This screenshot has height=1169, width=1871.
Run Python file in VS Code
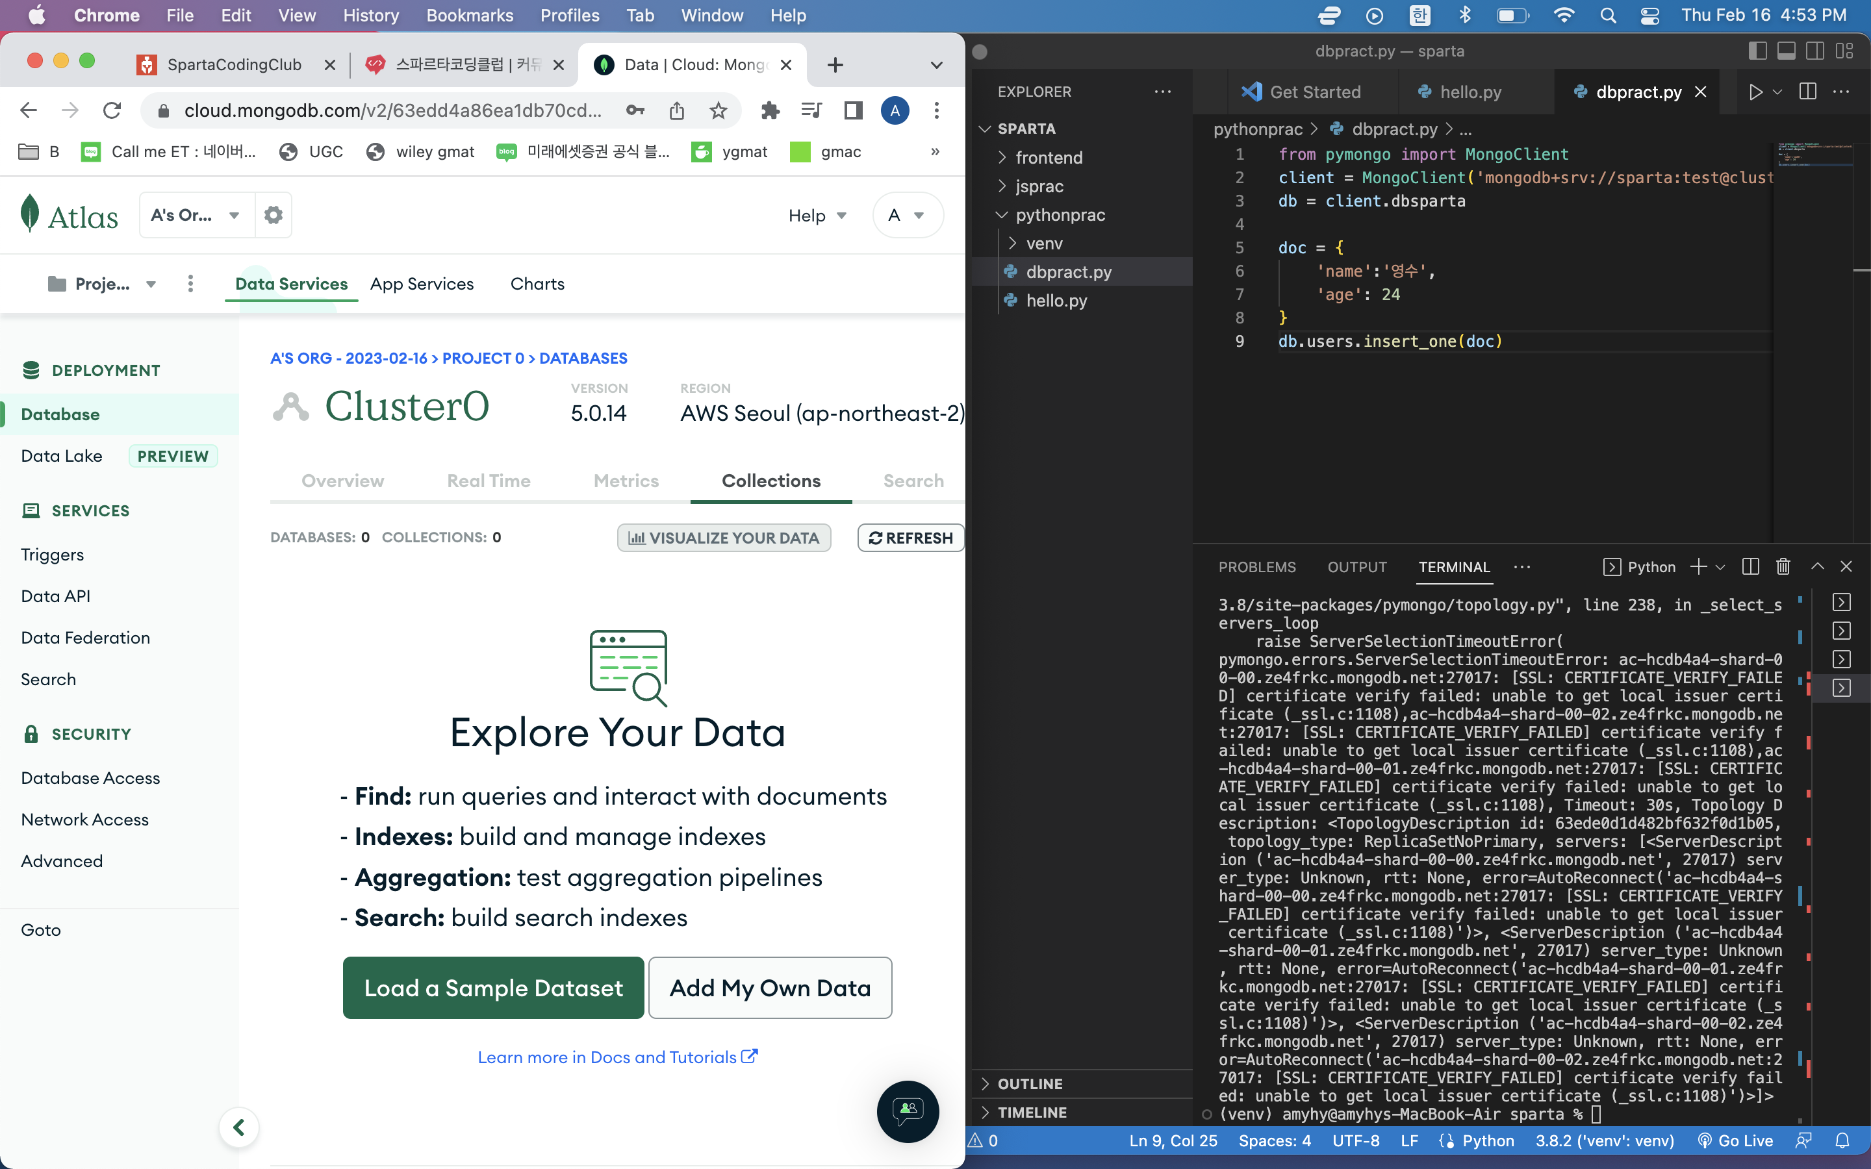(1755, 92)
